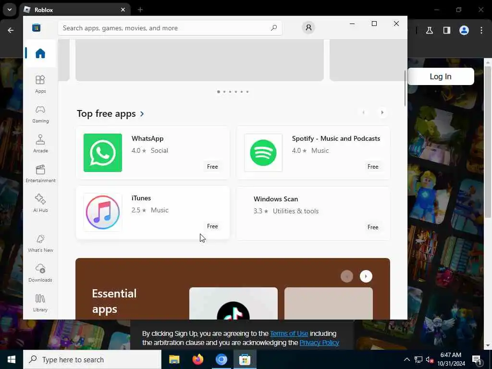The width and height of the screenshot is (492, 369).
Task: Click Free button on iTunes card
Action: 212,226
